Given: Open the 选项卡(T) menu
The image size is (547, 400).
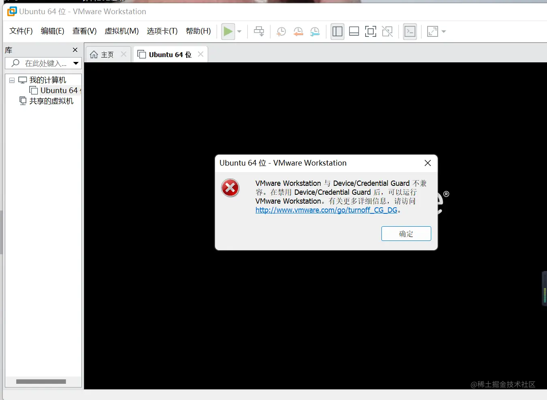Looking at the screenshot, I should (162, 31).
